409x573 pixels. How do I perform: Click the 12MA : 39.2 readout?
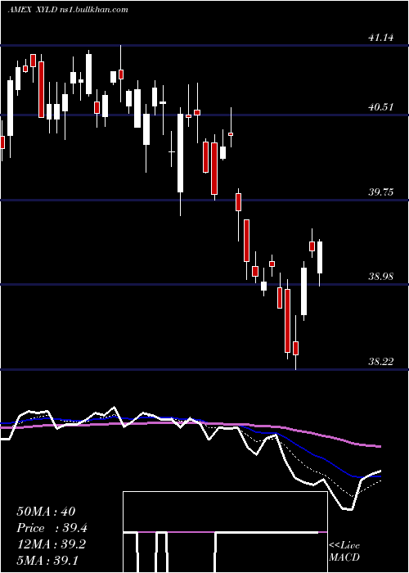click(x=51, y=544)
